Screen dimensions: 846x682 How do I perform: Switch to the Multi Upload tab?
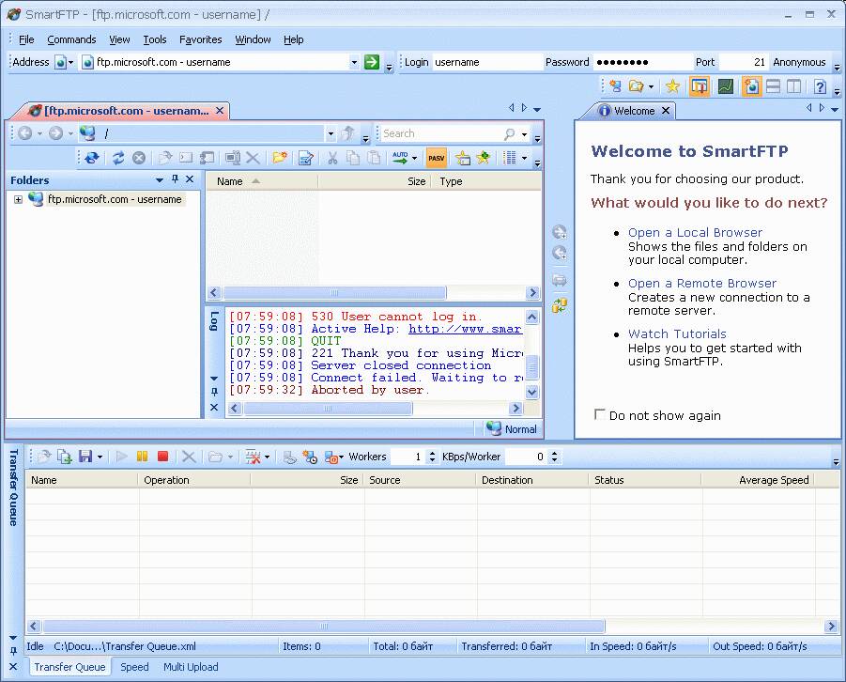(x=191, y=667)
